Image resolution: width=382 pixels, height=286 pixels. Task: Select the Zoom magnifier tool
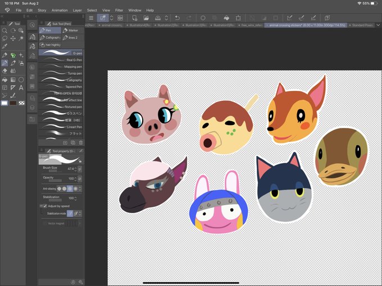point(4,31)
